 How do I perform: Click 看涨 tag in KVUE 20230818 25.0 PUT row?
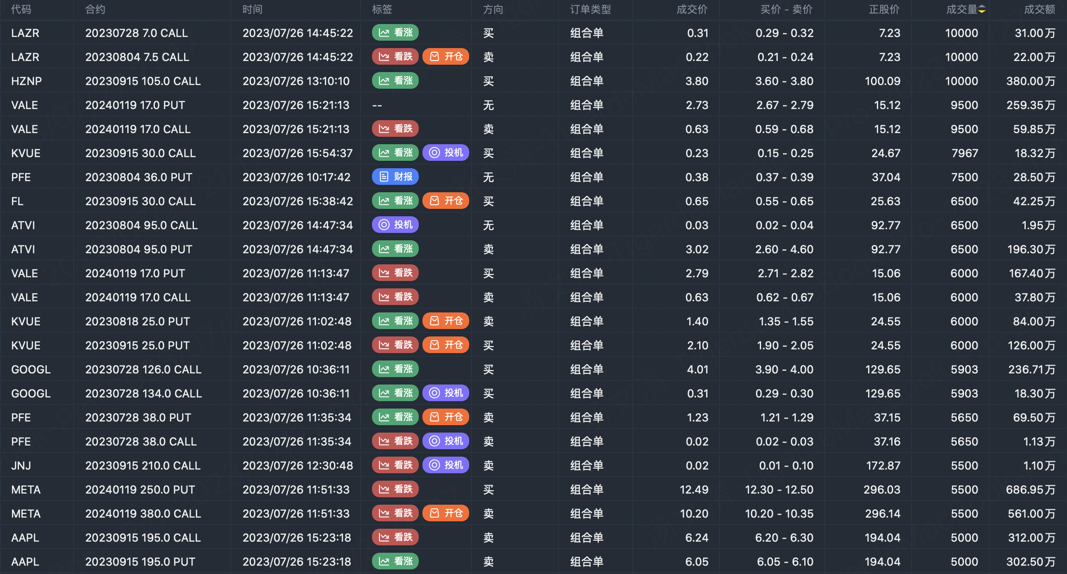click(x=395, y=321)
